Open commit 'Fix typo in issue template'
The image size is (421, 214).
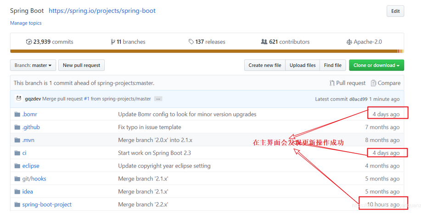click(x=150, y=127)
